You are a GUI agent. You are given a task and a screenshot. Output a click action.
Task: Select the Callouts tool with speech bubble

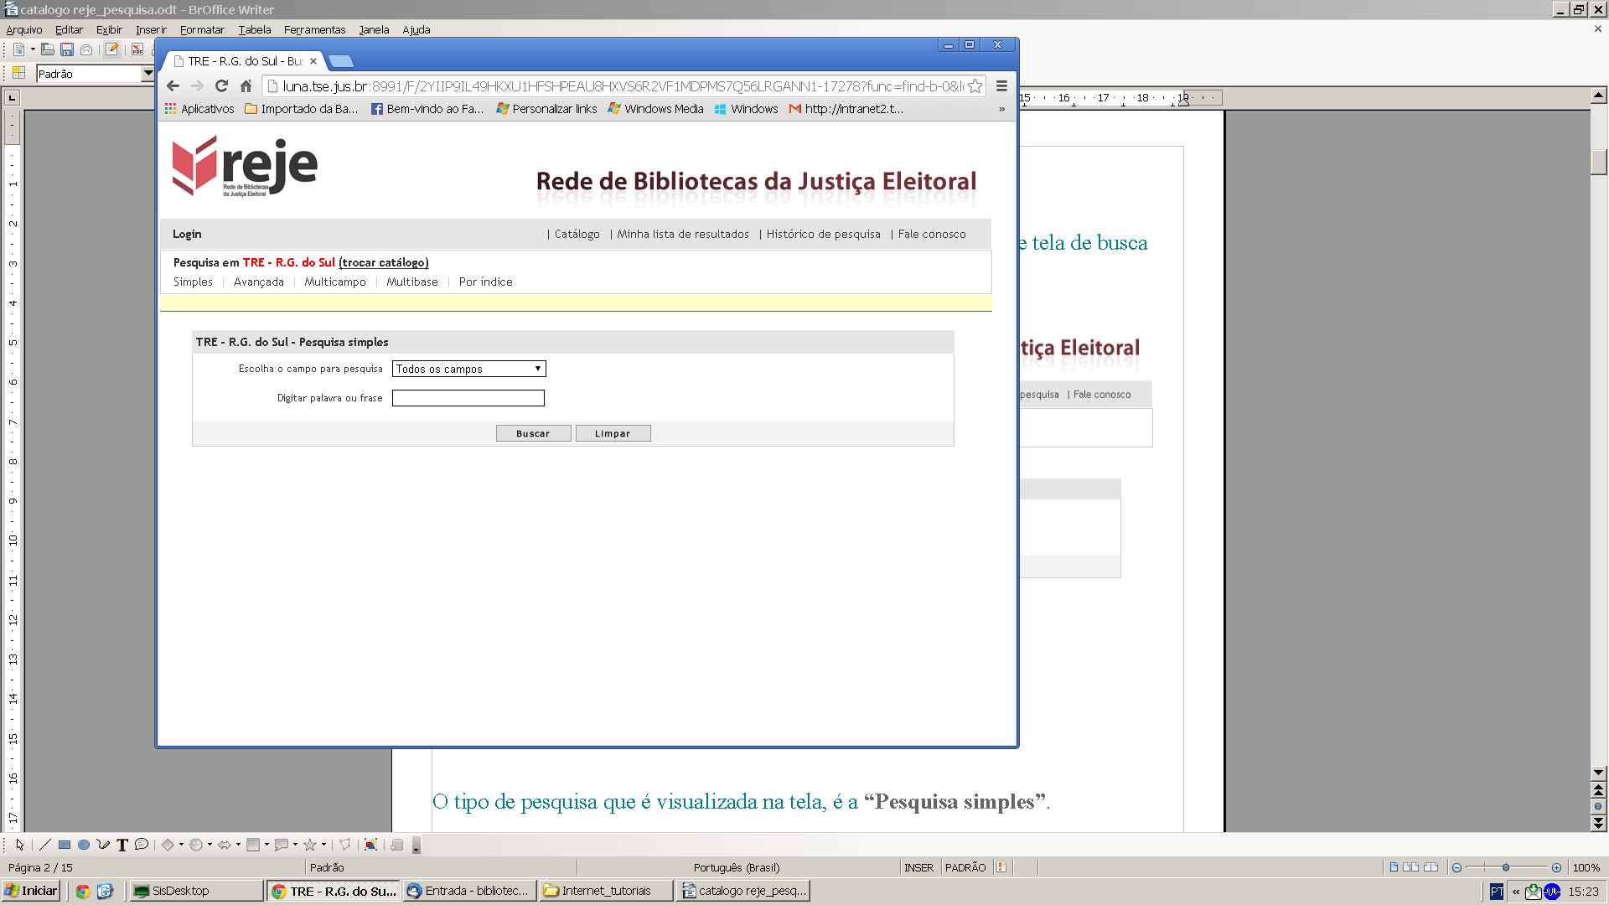tap(142, 845)
